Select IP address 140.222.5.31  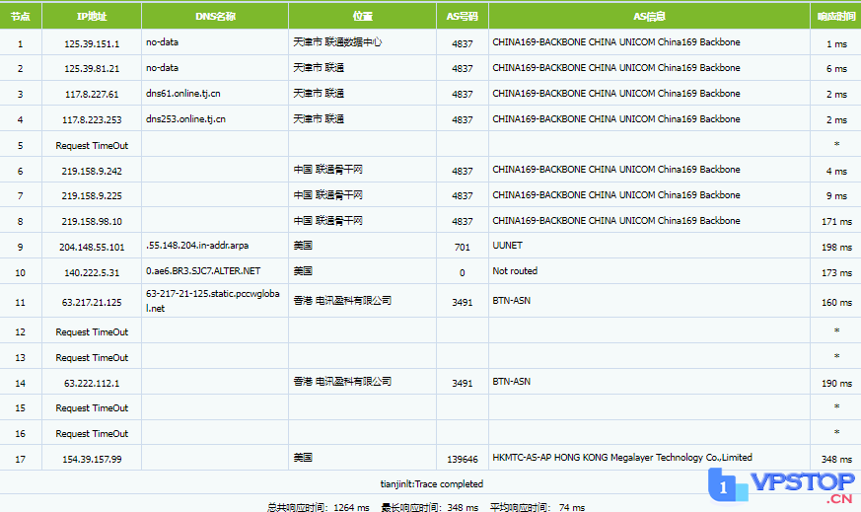pyautogui.click(x=92, y=272)
